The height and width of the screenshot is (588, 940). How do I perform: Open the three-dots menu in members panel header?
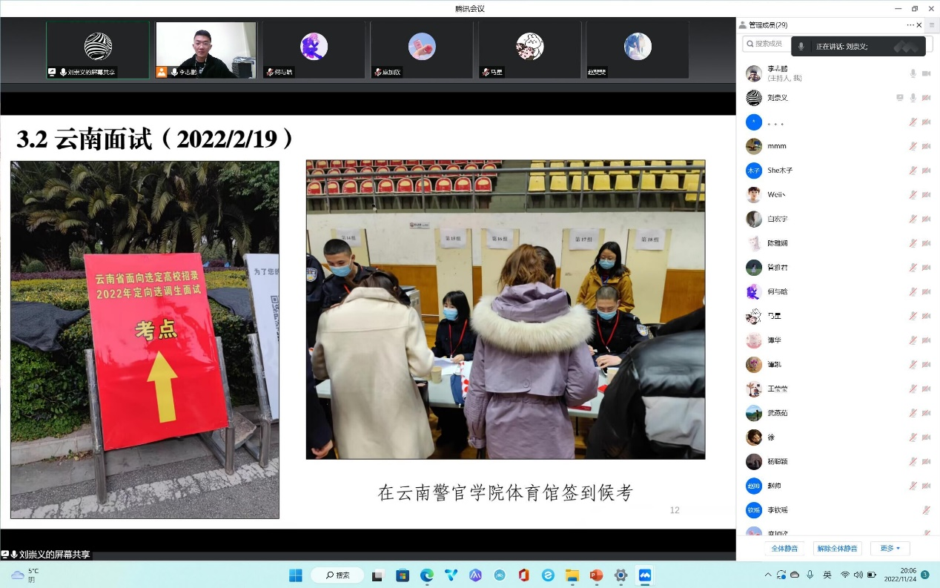pyautogui.click(x=910, y=25)
